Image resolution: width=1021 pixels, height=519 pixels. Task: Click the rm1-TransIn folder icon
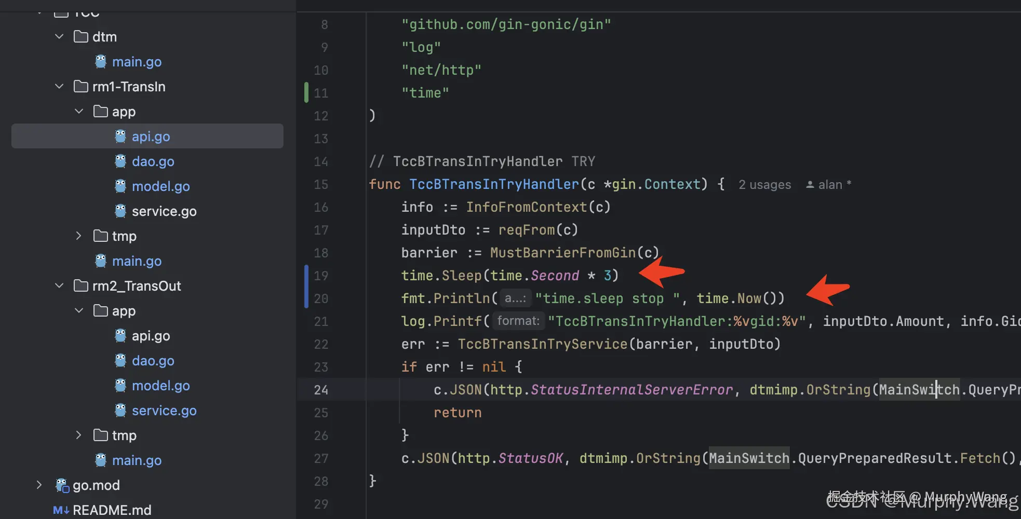(x=81, y=86)
